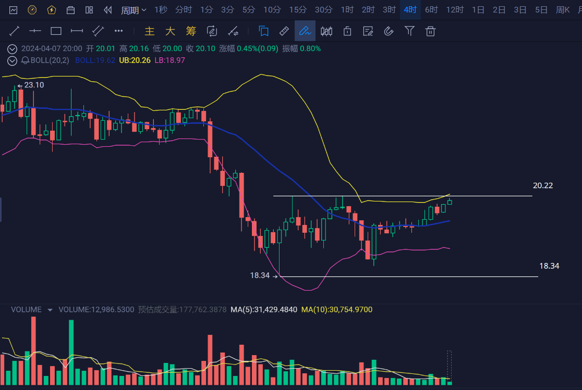Click the 主 main force button
Image resolution: width=582 pixels, height=390 pixels.
click(x=150, y=31)
